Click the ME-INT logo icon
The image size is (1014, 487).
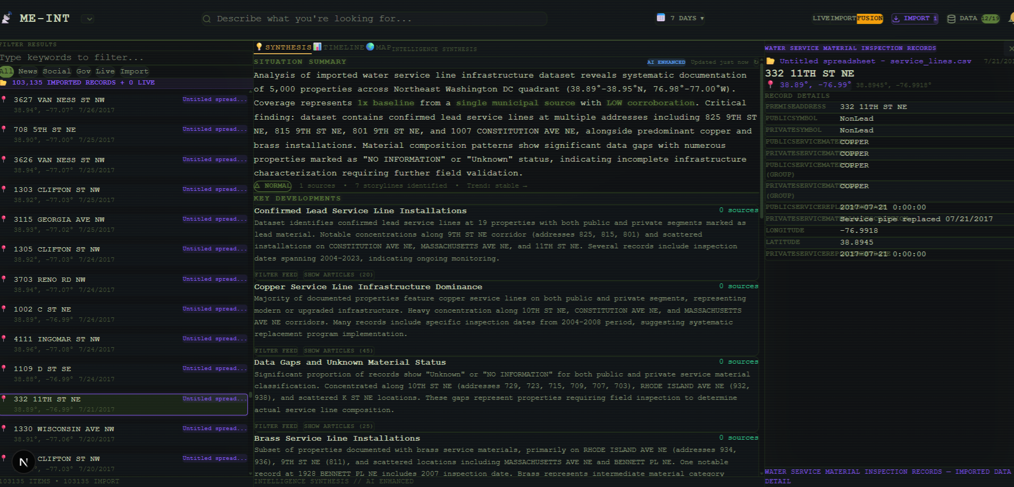coord(8,18)
